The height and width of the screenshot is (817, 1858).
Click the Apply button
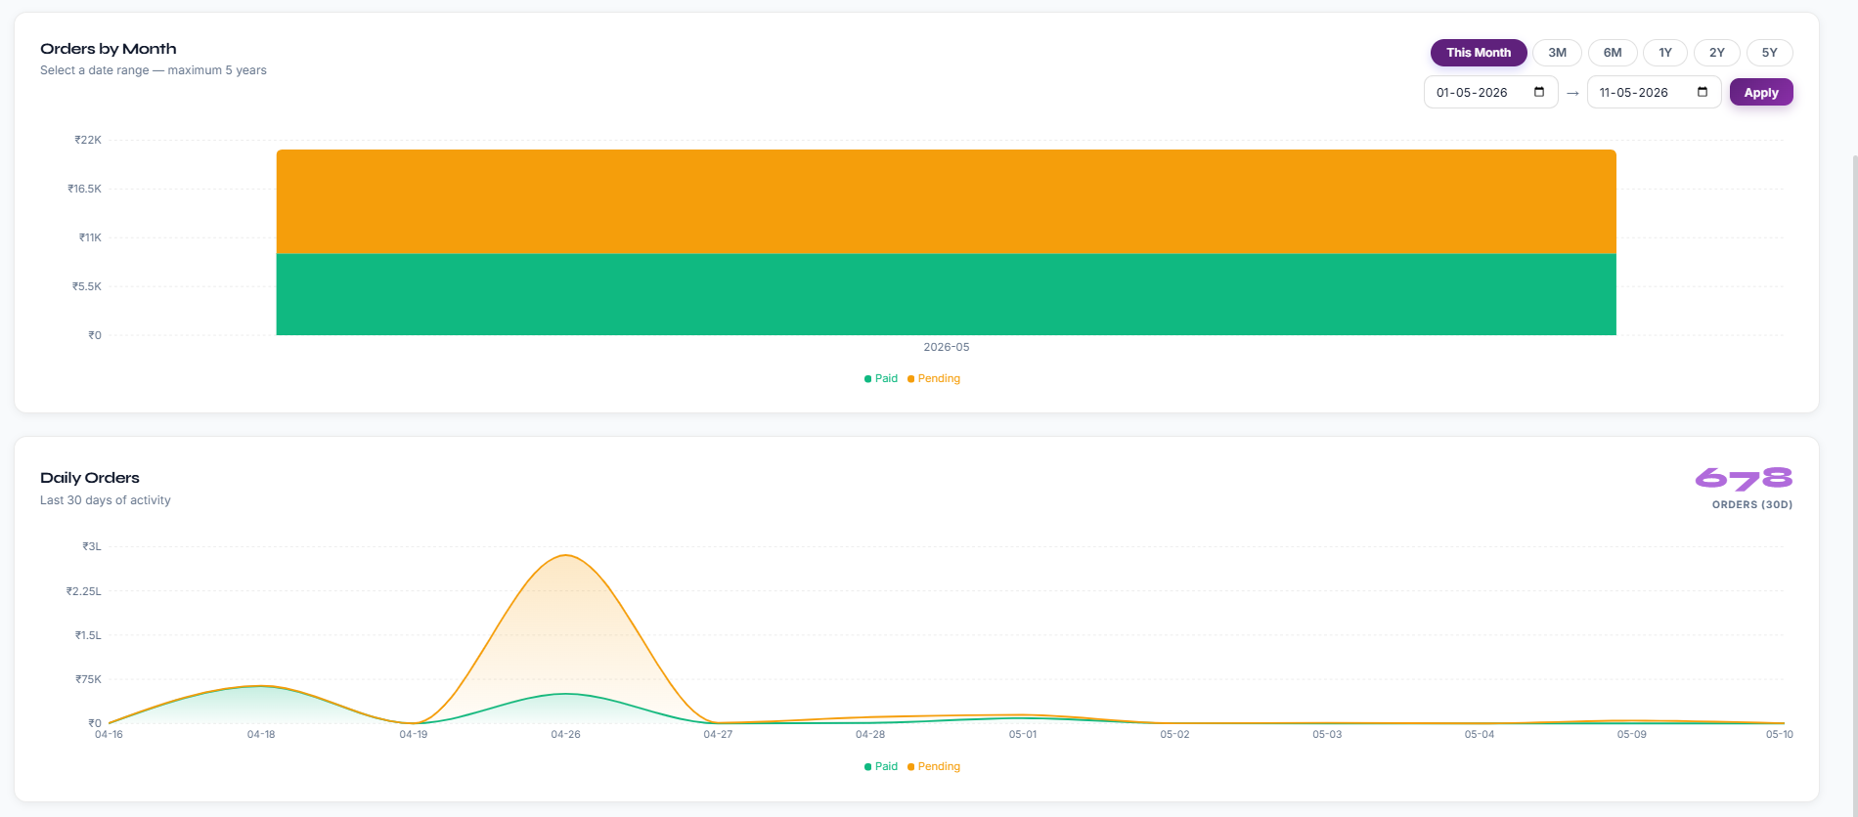1761,93
